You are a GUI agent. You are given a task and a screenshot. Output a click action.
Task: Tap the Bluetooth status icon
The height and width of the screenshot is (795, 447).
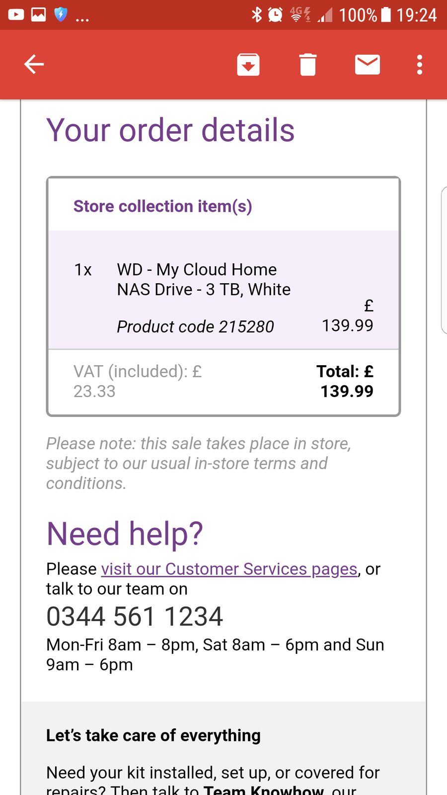tap(256, 15)
